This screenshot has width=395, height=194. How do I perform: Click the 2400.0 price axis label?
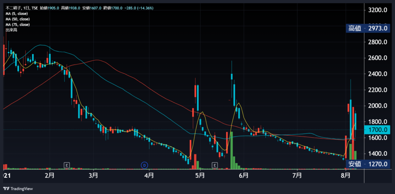tap(377, 74)
